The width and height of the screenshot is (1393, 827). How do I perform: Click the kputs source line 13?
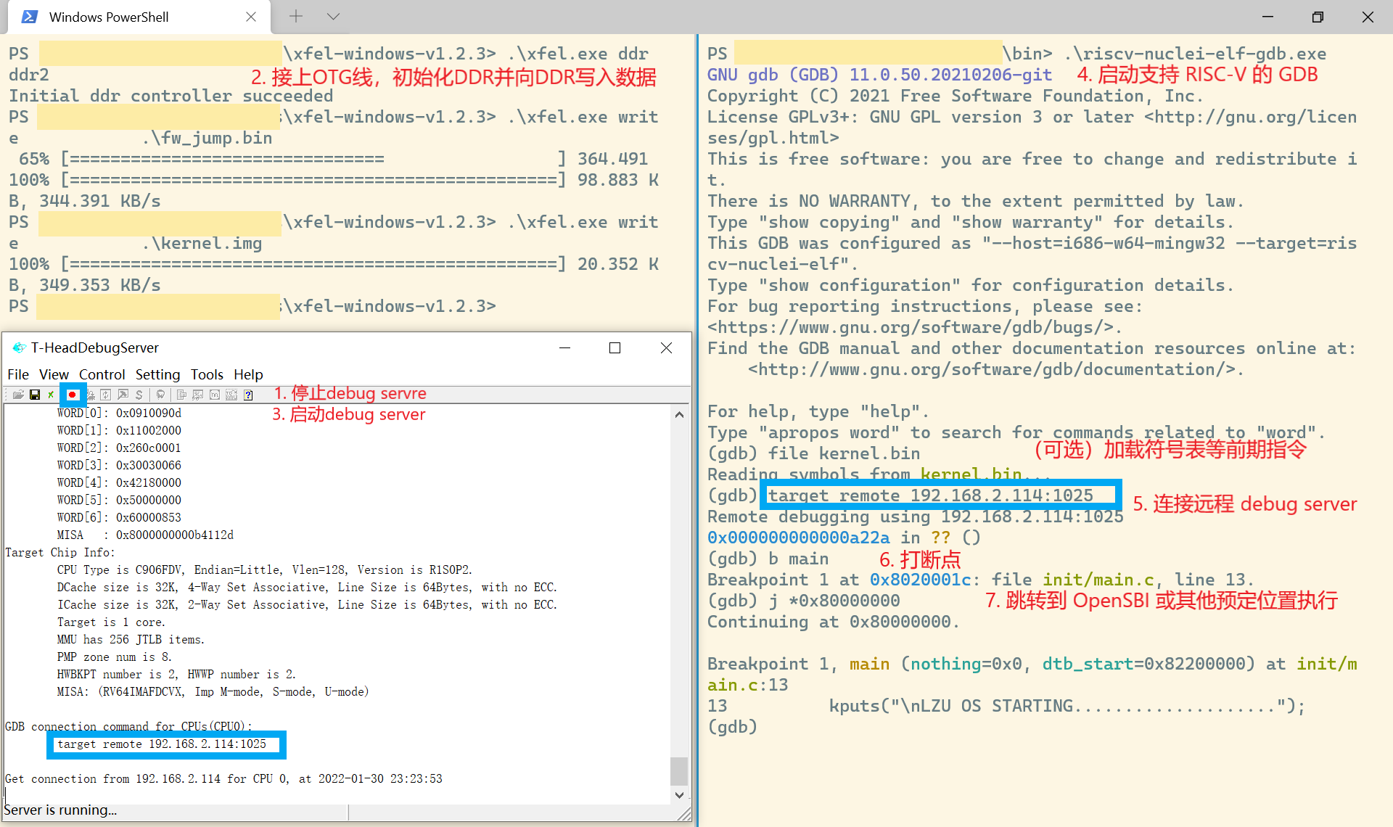(1006, 706)
